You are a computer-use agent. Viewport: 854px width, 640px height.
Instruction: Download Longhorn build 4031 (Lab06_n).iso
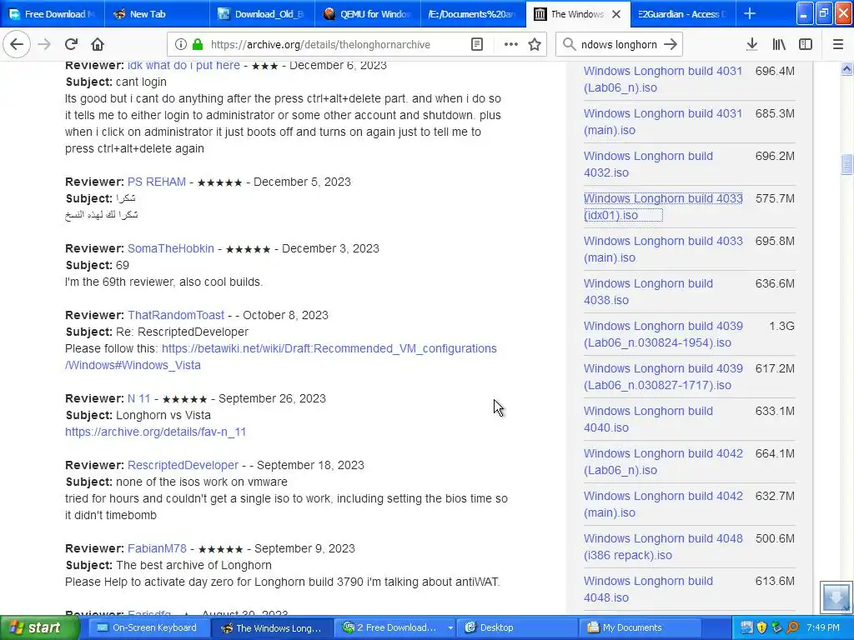(x=663, y=79)
